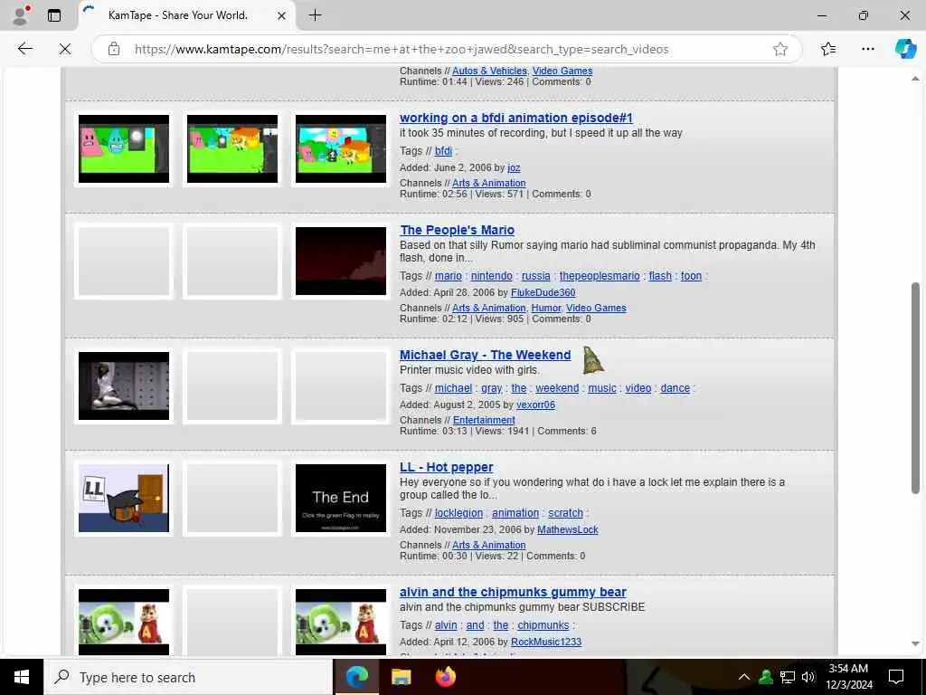Click the 'thepeoplesmario' tag

coord(600,276)
